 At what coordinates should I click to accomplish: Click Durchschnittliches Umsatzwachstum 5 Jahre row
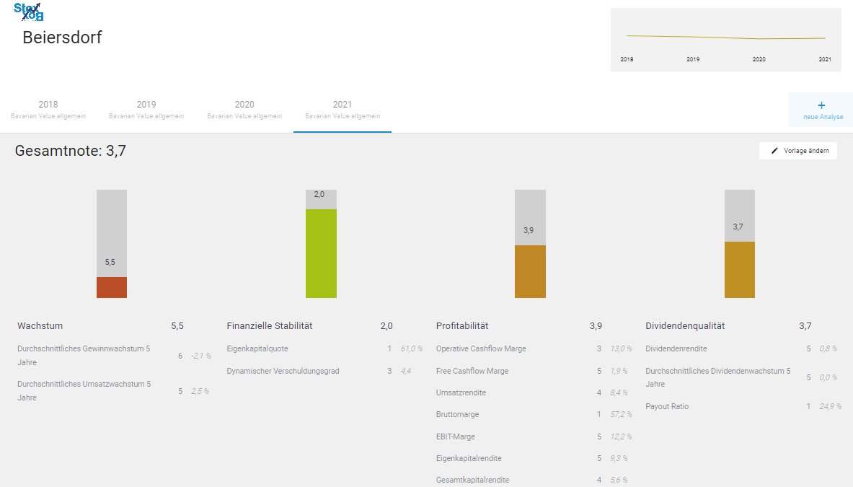114,391
